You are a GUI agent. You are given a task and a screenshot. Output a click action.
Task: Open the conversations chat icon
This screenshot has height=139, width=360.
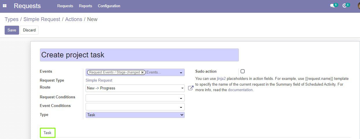click(x=332, y=6)
